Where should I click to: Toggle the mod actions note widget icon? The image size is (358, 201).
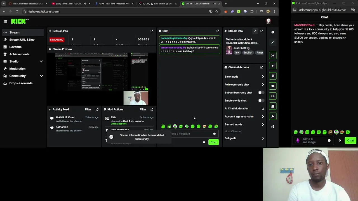(x=273, y=76)
